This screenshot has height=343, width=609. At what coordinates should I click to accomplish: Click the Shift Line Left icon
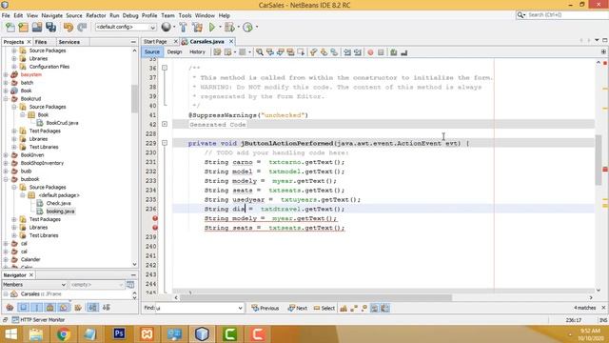point(346,52)
